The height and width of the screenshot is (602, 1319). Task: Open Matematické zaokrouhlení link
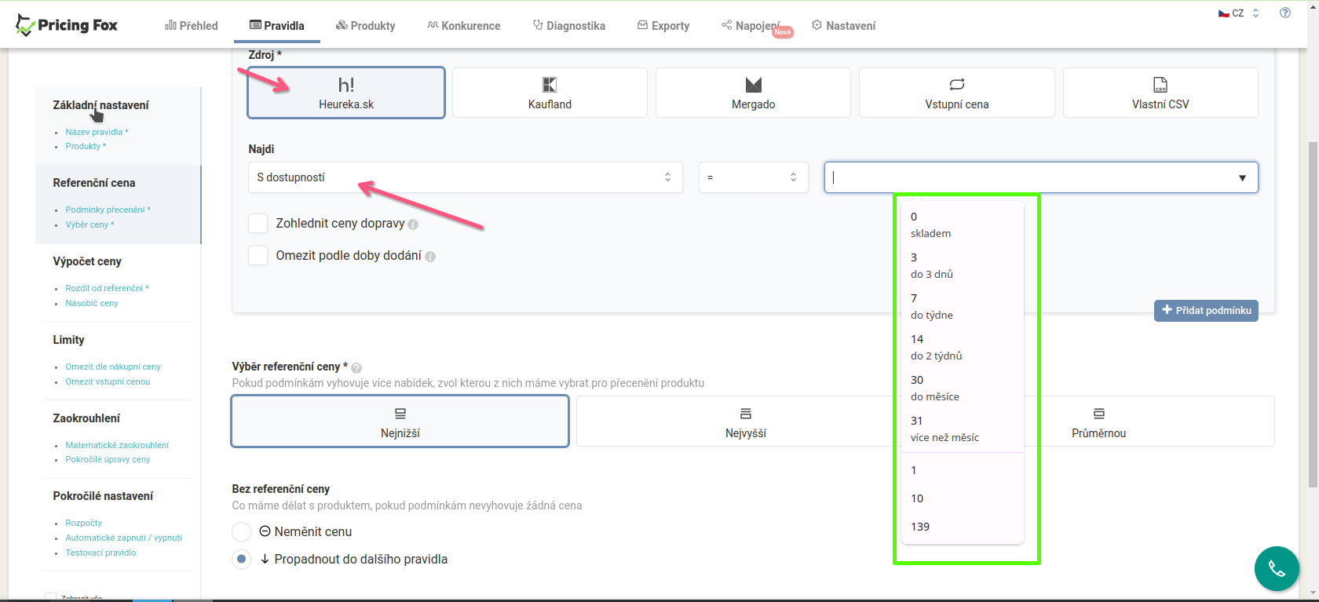tap(117, 445)
